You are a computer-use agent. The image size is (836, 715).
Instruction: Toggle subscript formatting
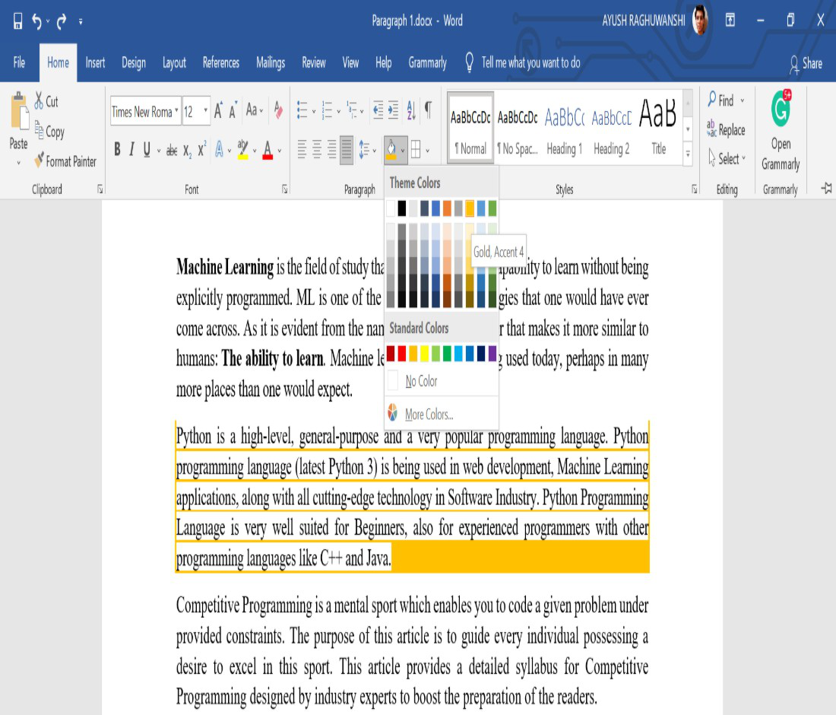coord(187,151)
